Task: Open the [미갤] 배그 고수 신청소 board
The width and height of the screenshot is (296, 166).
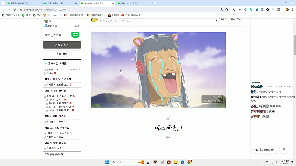Action: (59, 133)
